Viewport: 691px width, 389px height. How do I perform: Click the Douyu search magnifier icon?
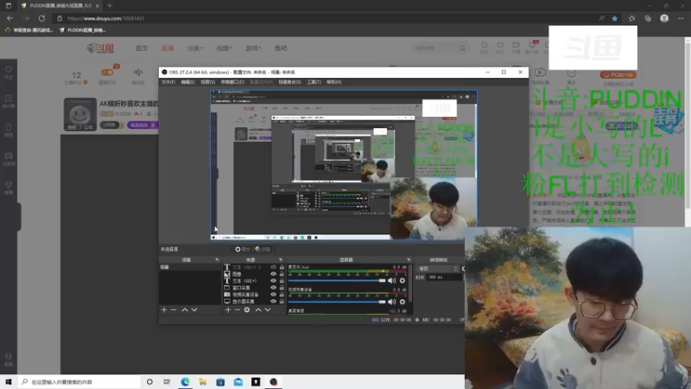coord(462,48)
